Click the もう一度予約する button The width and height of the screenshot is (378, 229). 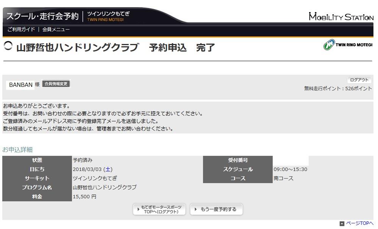point(216,209)
